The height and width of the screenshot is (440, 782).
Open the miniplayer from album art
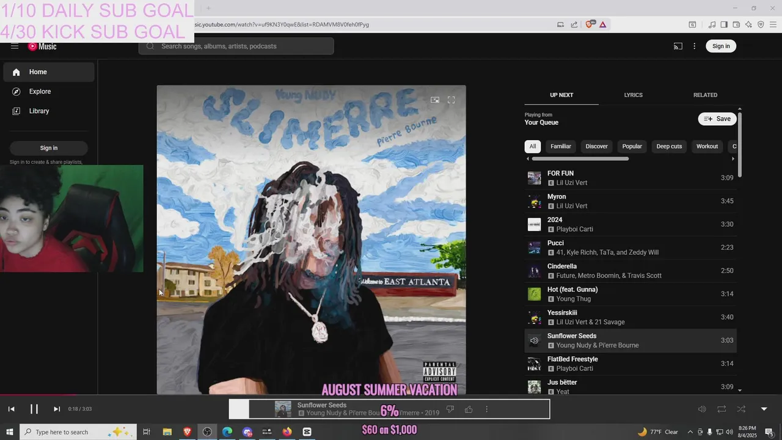[x=435, y=100]
